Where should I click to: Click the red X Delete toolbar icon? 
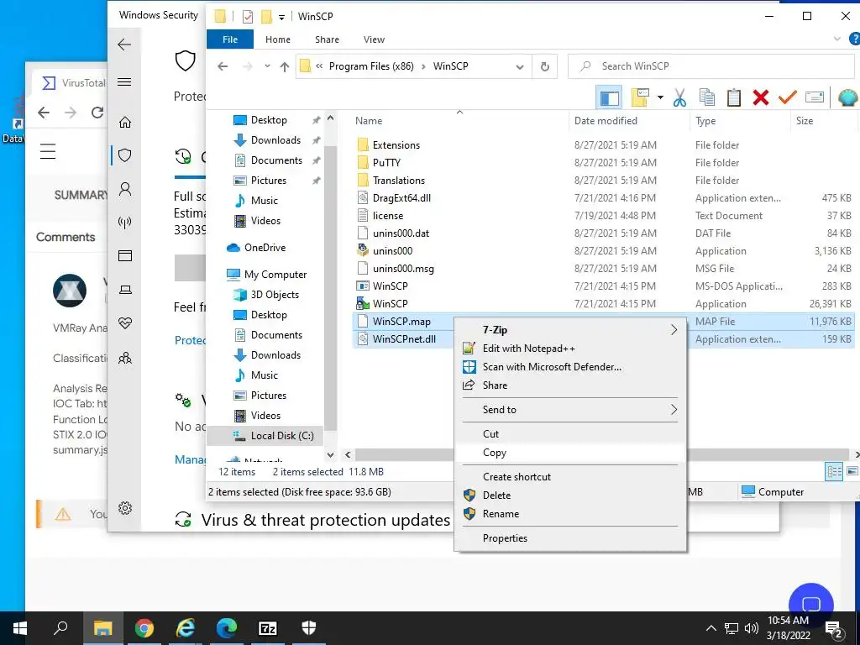[761, 97]
